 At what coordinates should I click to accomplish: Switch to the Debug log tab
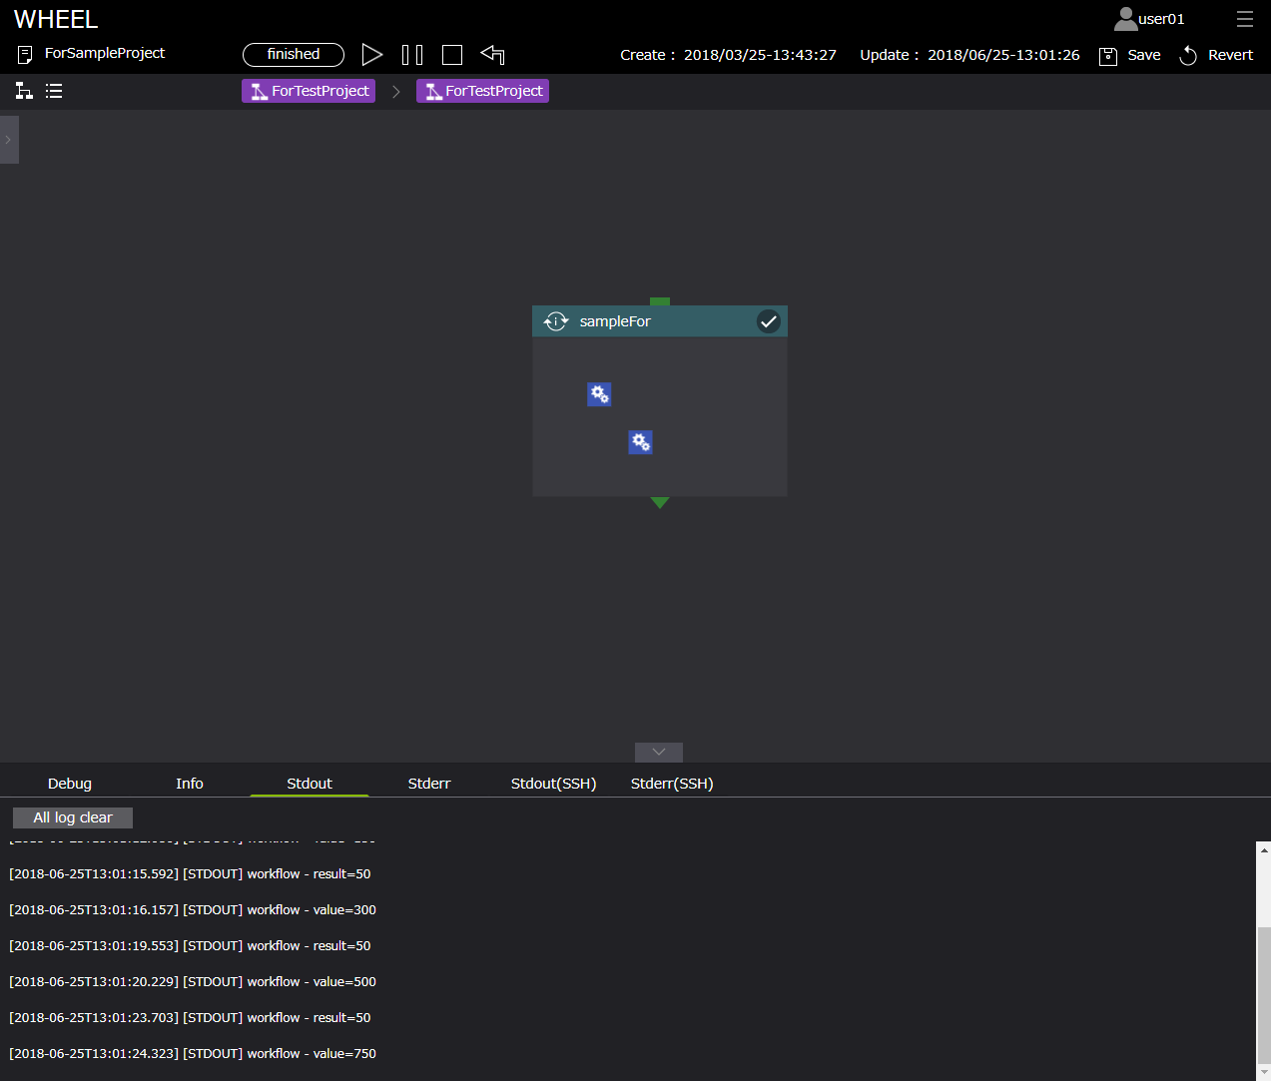70,784
